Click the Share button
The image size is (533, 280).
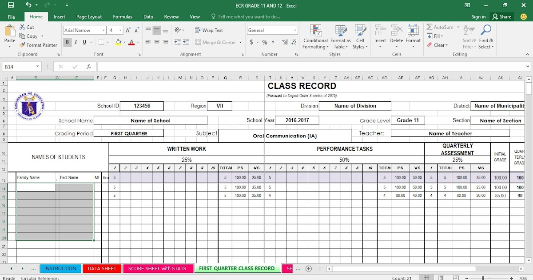click(x=502, y=16)
